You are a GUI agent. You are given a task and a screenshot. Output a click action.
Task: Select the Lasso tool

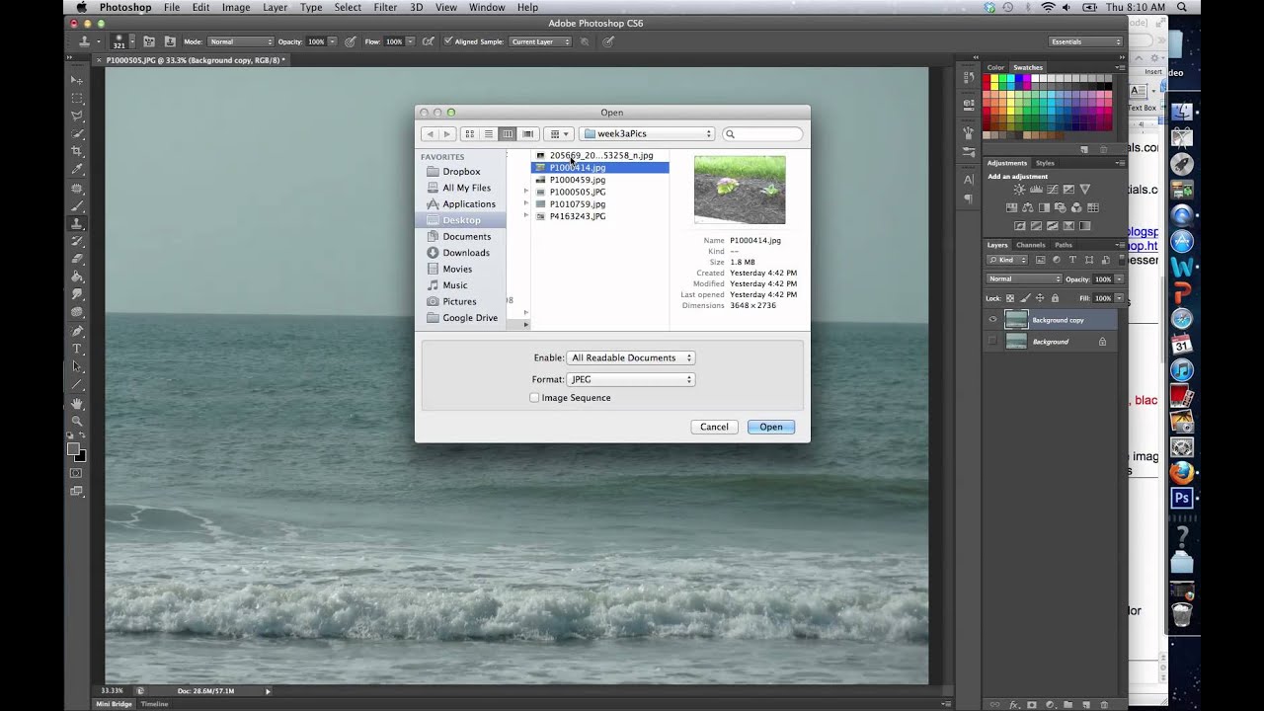pyautogui.click(x=77, y=116)
